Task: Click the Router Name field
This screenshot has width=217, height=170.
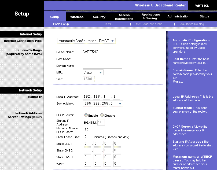Action: click(x=102, y=52)
